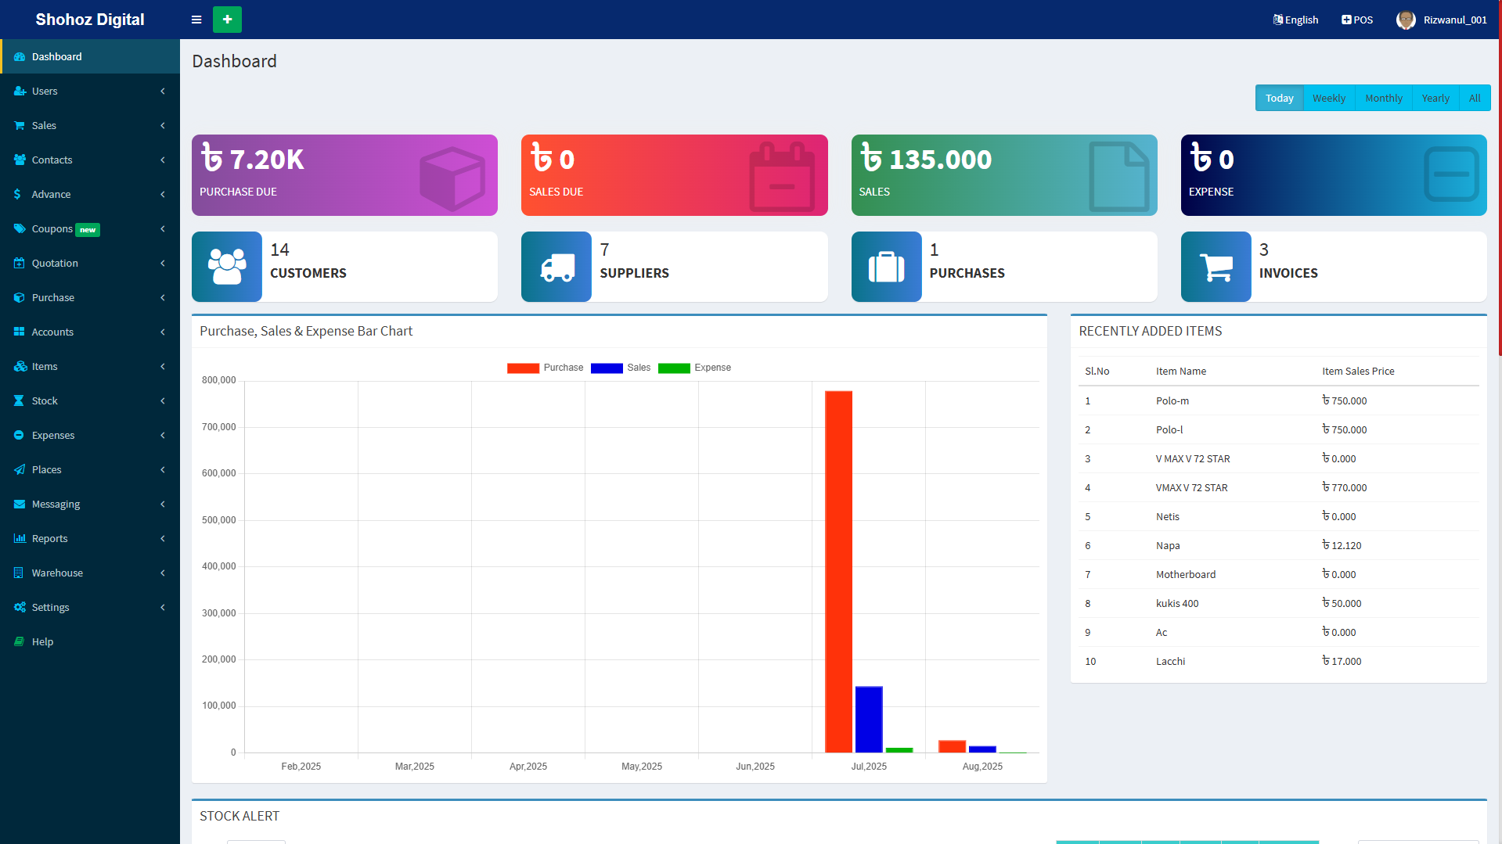Viewport: 1502px width, 844px height.
Task: Click the Shohoz Digital brand logo
Action: [x=90, y=20]
